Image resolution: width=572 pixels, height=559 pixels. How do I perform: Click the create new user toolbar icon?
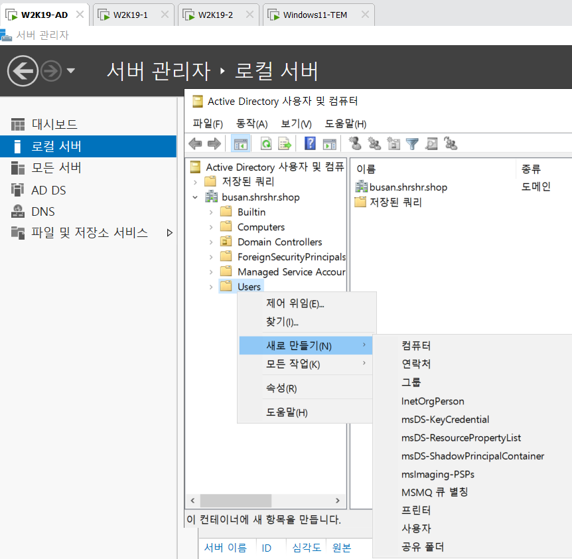pos(355,143)
